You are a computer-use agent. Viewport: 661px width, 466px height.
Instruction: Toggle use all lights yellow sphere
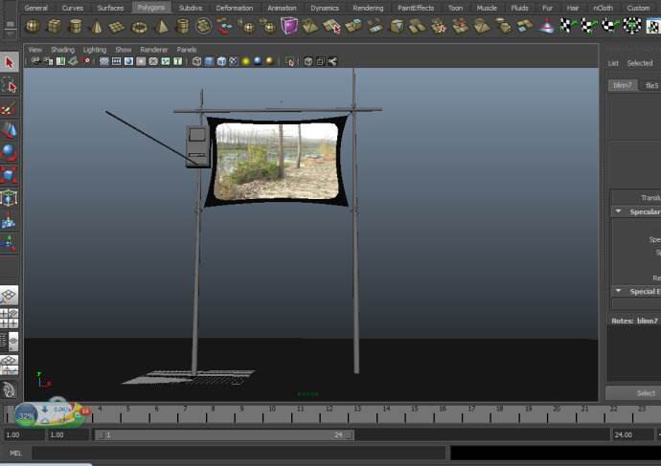pos(246,62)
